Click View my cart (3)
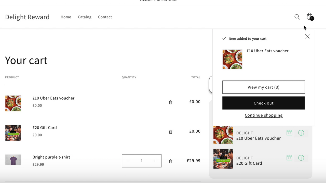326x183 pixels. (x=263, y=87)
